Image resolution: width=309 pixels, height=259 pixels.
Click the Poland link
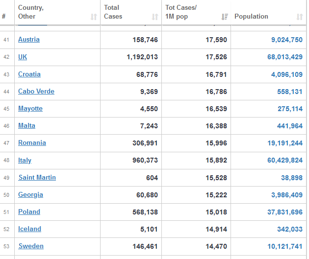(29, 212)
